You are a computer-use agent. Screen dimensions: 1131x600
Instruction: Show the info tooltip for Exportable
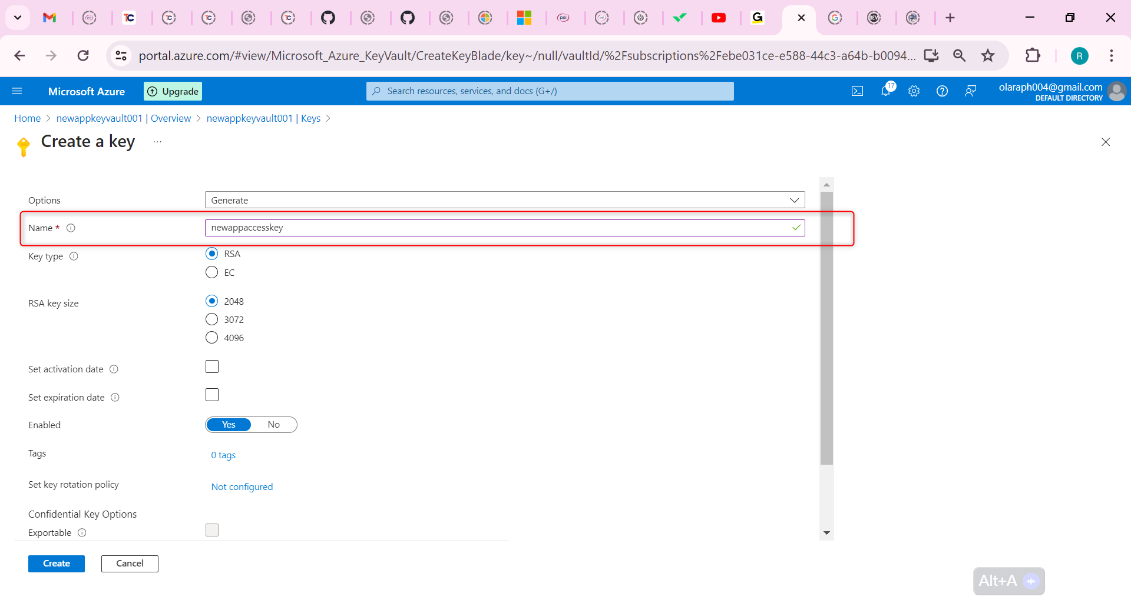[x=82, y=532]
